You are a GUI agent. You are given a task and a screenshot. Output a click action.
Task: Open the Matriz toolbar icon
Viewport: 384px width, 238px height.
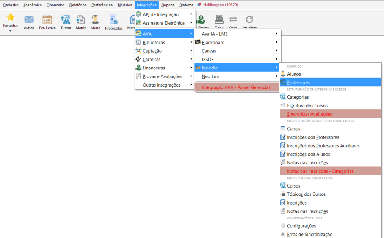tap(81, 20)
